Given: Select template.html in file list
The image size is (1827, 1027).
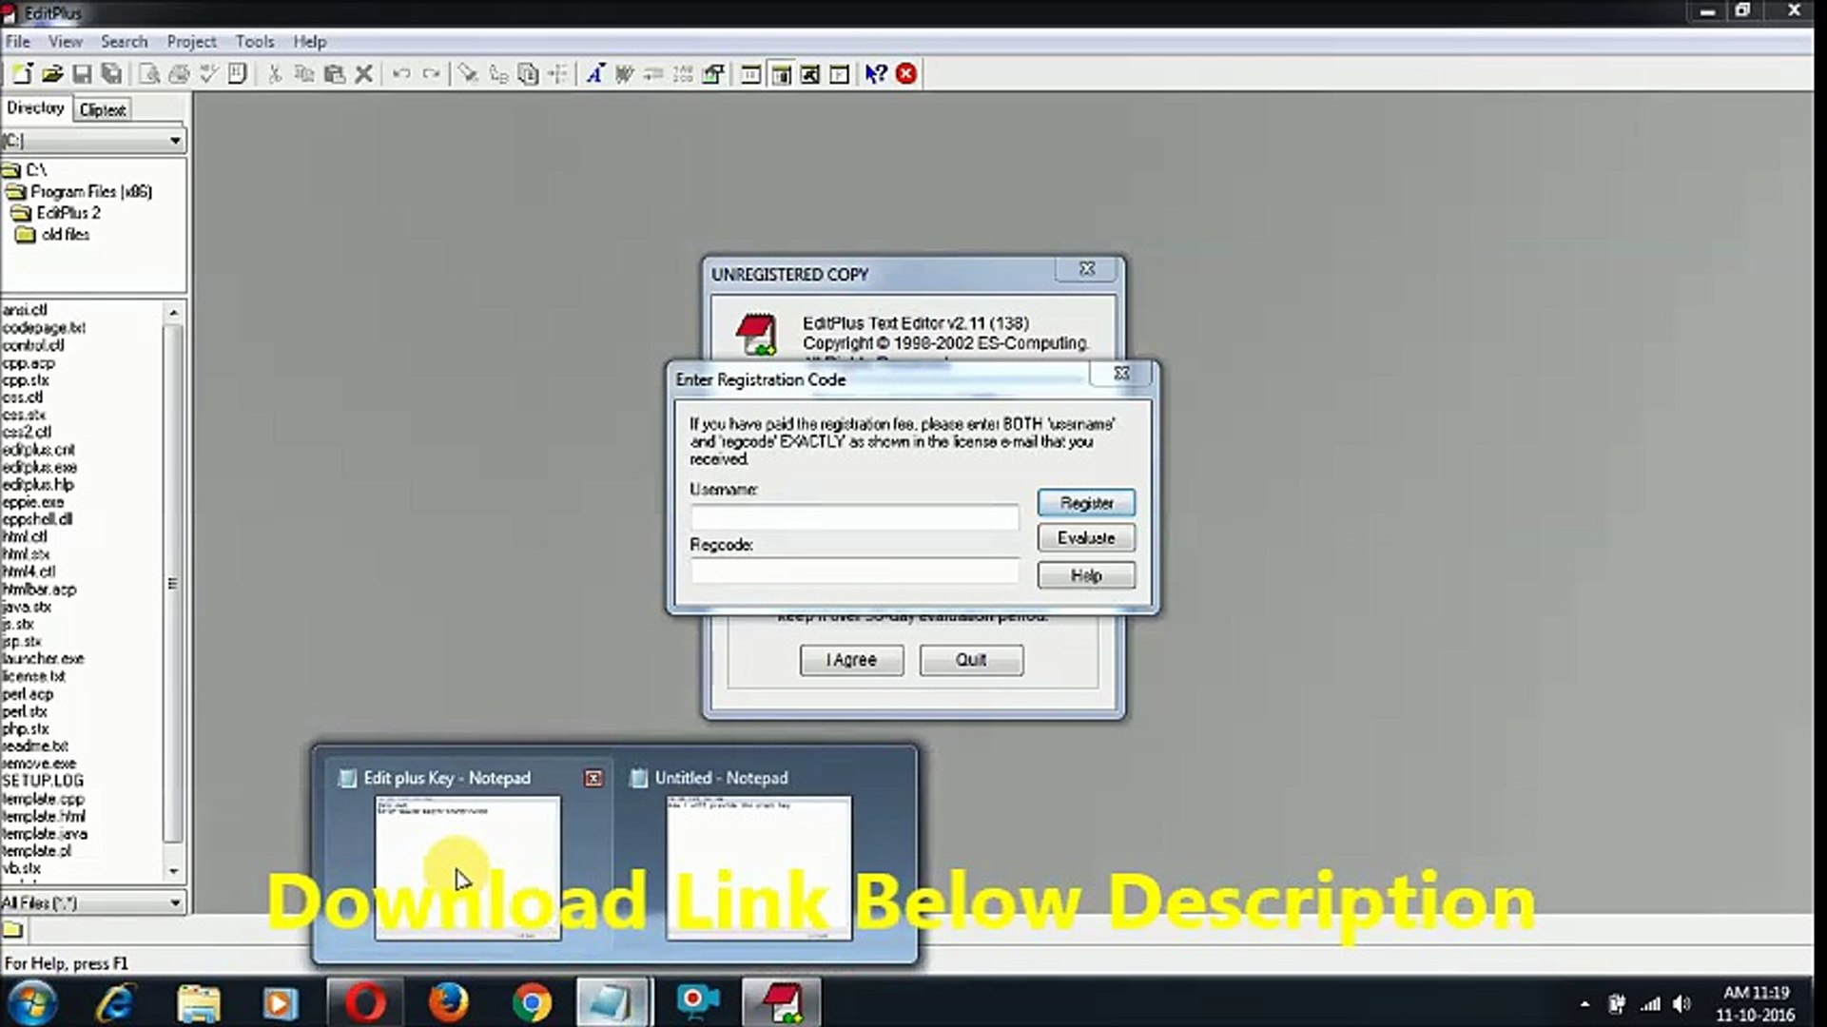Looking at the screenshot, I should (x=44, y=816).
